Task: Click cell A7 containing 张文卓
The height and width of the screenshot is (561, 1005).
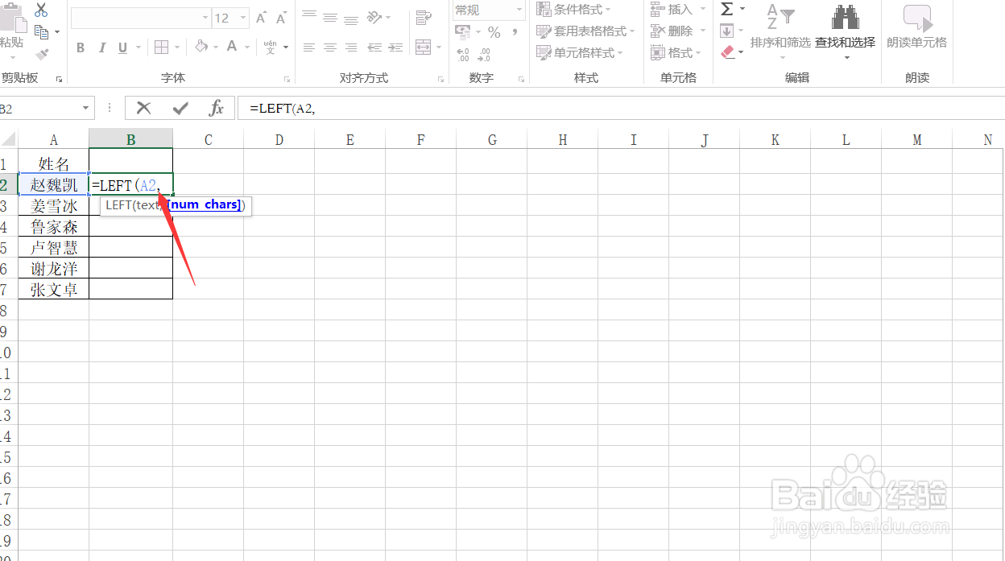Action: [54, 290]
